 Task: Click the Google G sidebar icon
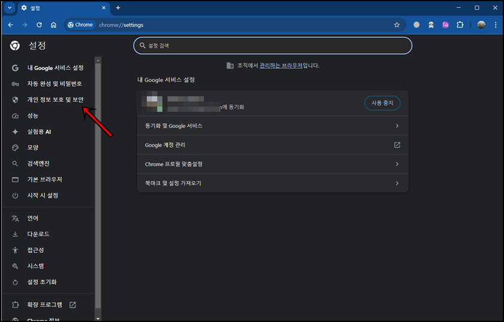[15, 68]
